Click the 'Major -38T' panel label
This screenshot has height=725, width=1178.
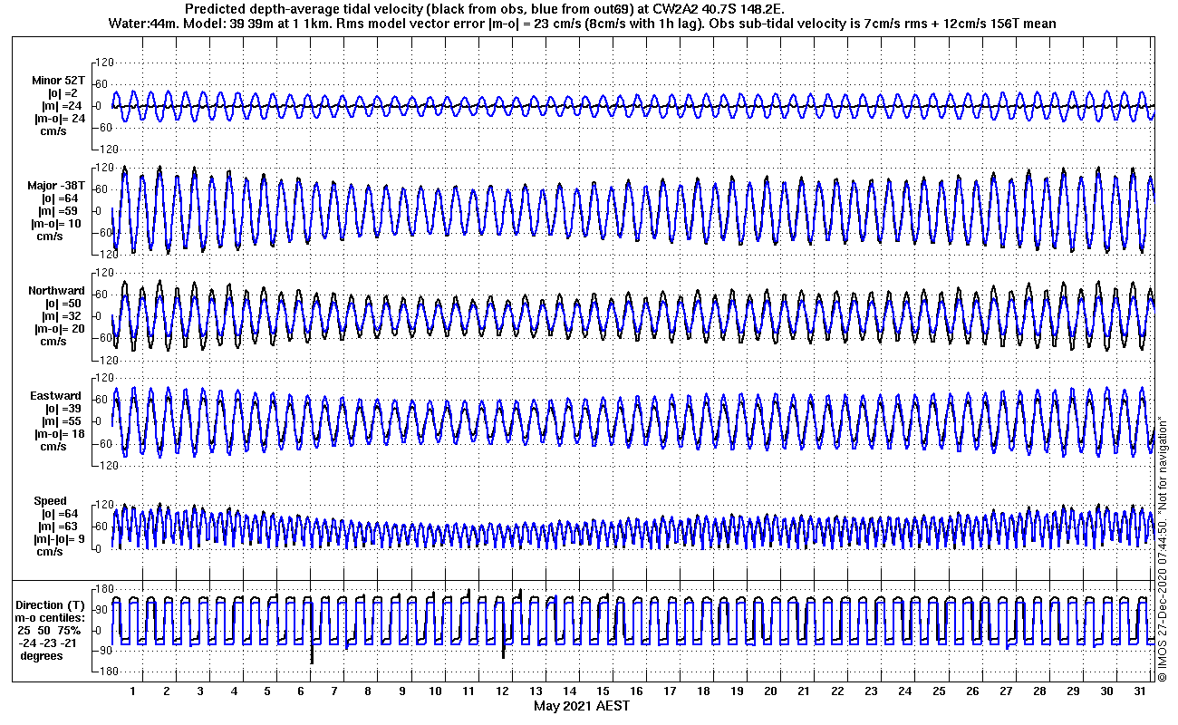tap(55, 186)
